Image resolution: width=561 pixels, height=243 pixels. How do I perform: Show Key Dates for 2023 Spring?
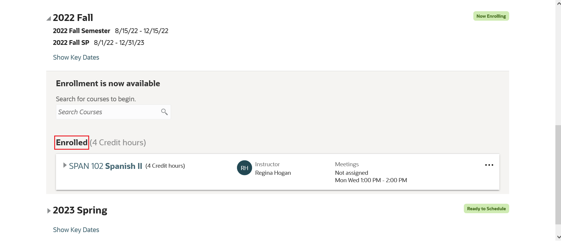76,230
